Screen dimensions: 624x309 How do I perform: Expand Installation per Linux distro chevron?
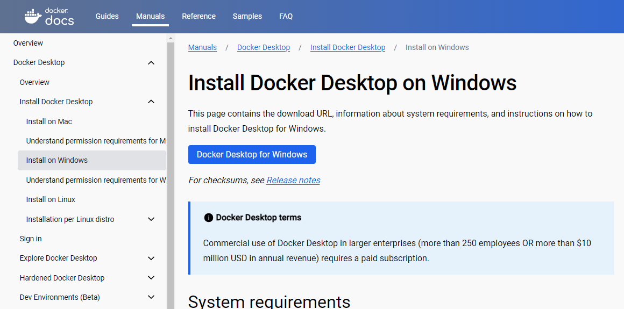(151, 219)
